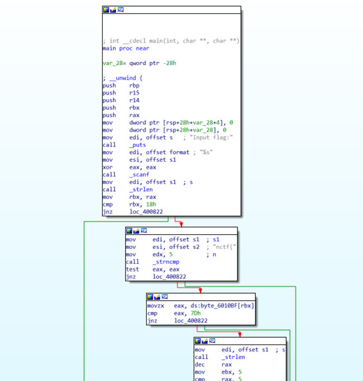
Task: Click the '; __unwind {' comment line
Action: coord(123,78)
